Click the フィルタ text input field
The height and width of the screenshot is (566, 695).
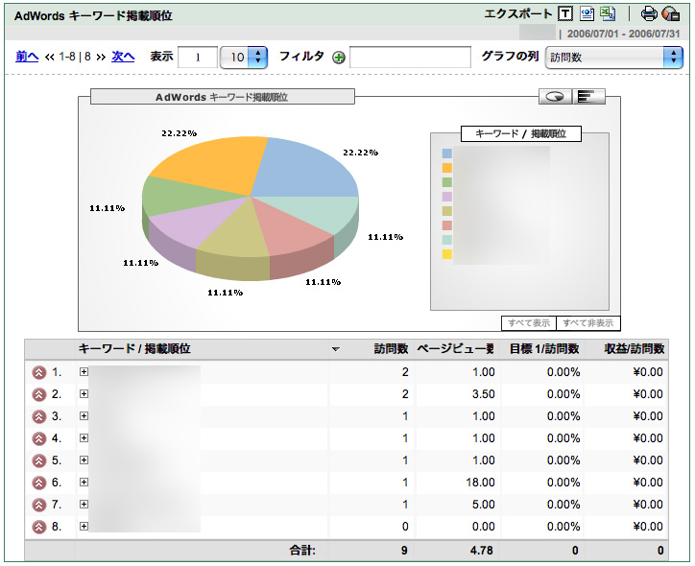[410, 58]
